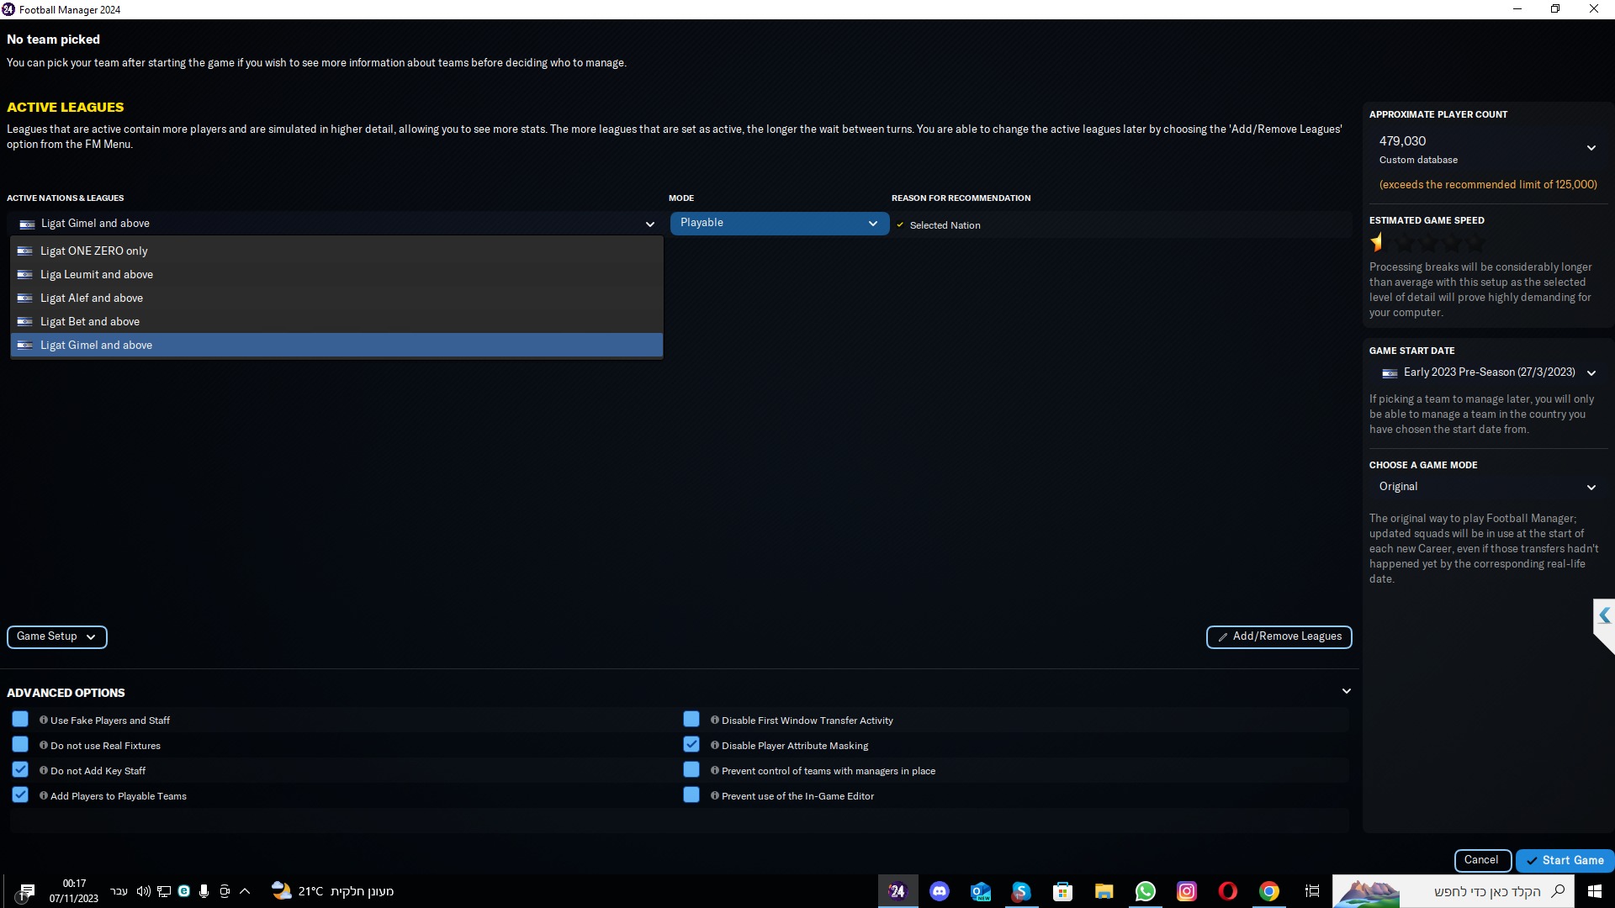This screenshot has width=1615, height=908.
Task: Click the info icon beside Disable First Window Transfer Activity
Action: [x=715, y=721]
